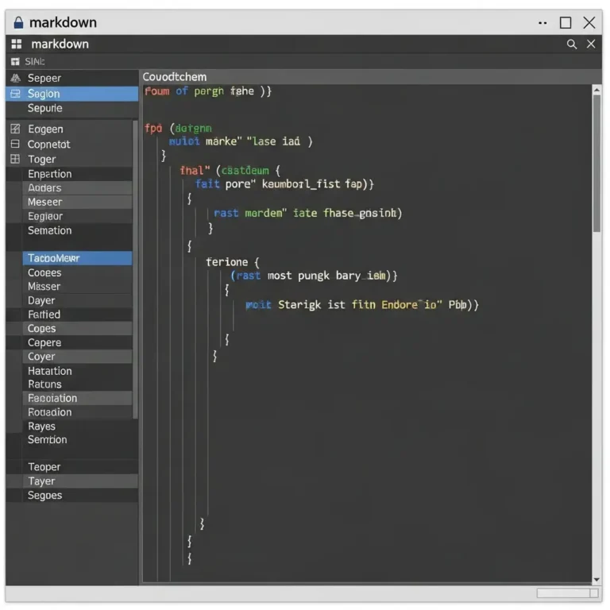The height and width of the screenshot is (610, 610).
Task: Select the highlighted TacooMewr row
Action: pos(77,258)
